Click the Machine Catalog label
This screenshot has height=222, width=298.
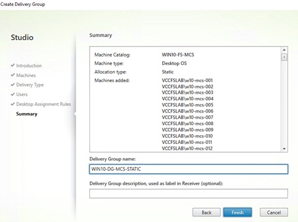[x=112, y=55]
